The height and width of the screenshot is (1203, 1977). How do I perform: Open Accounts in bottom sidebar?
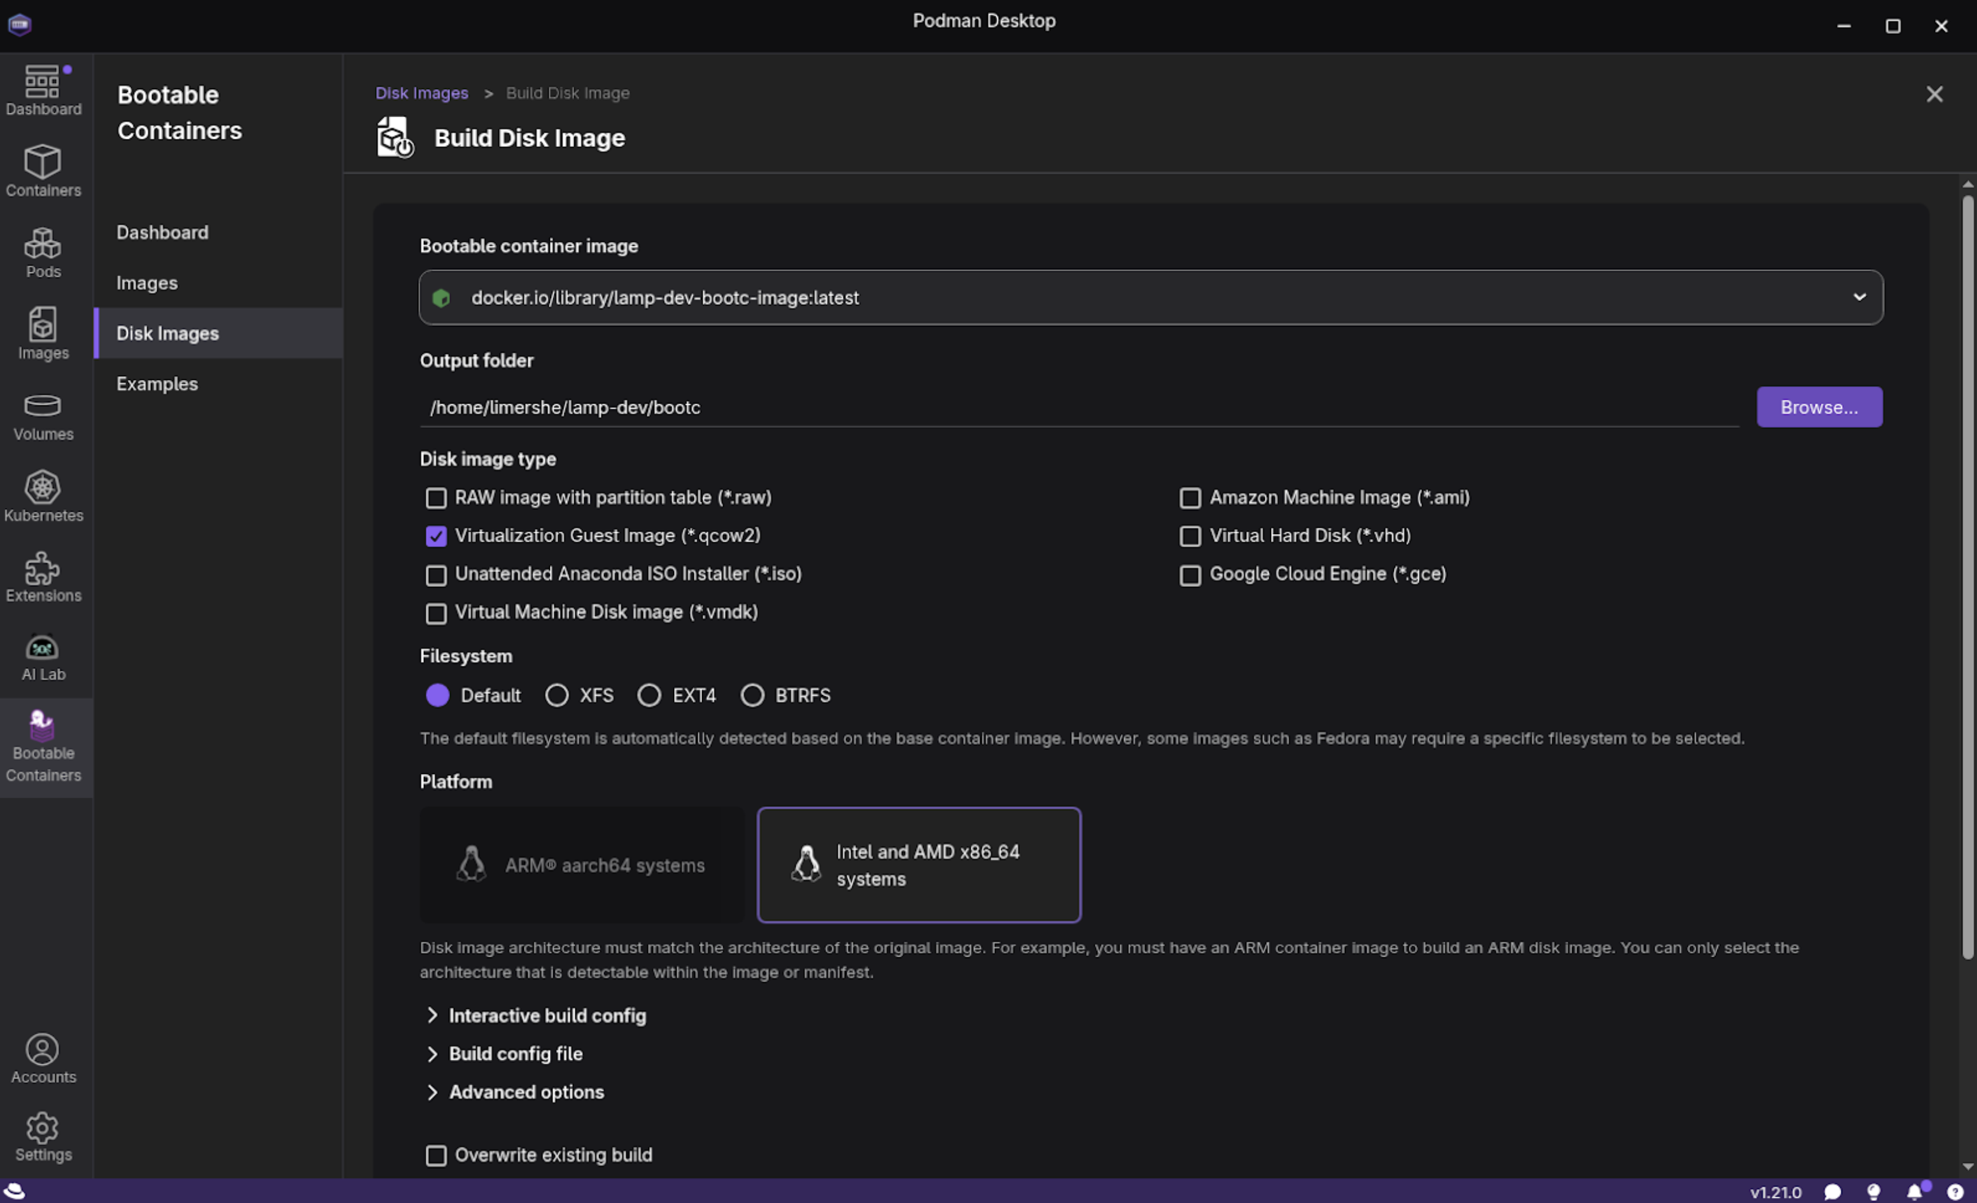click(43, 1058)
